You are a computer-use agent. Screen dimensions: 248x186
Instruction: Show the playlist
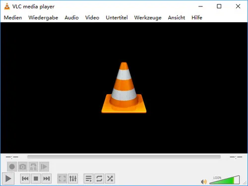pyautogui.click(x=89, y=179)
